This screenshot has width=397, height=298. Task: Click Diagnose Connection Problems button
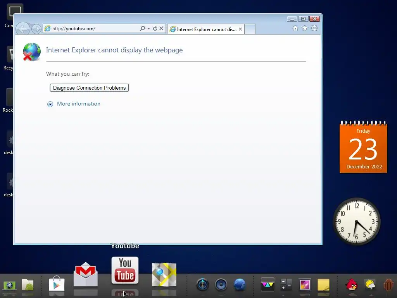coord(90,88)
